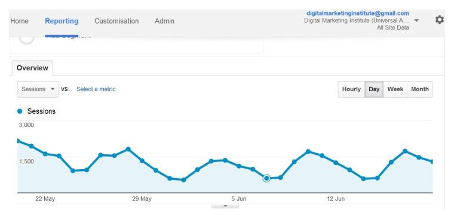Open the Sessions metric dropdown
The width and height of the screenshot is (454, 215).
tap(38, 89)
